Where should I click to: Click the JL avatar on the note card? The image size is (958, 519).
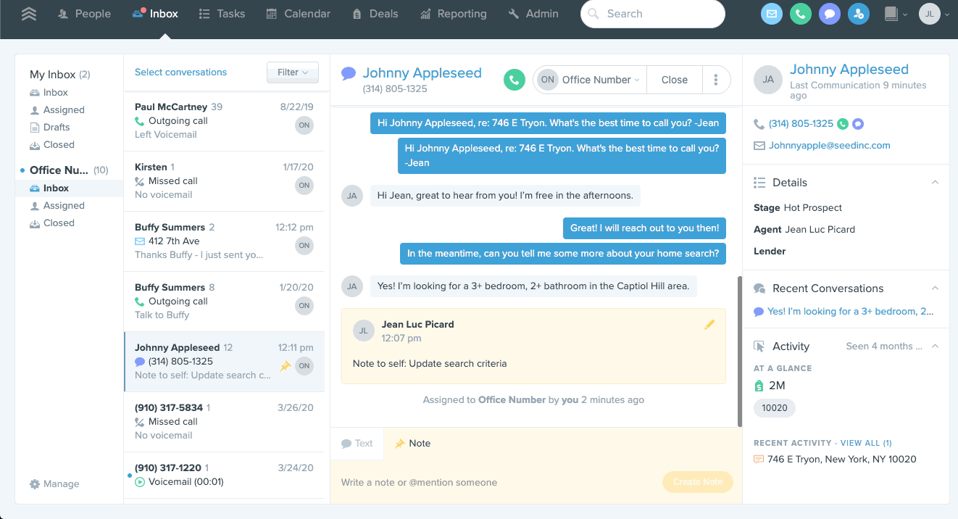click(364, 331)
